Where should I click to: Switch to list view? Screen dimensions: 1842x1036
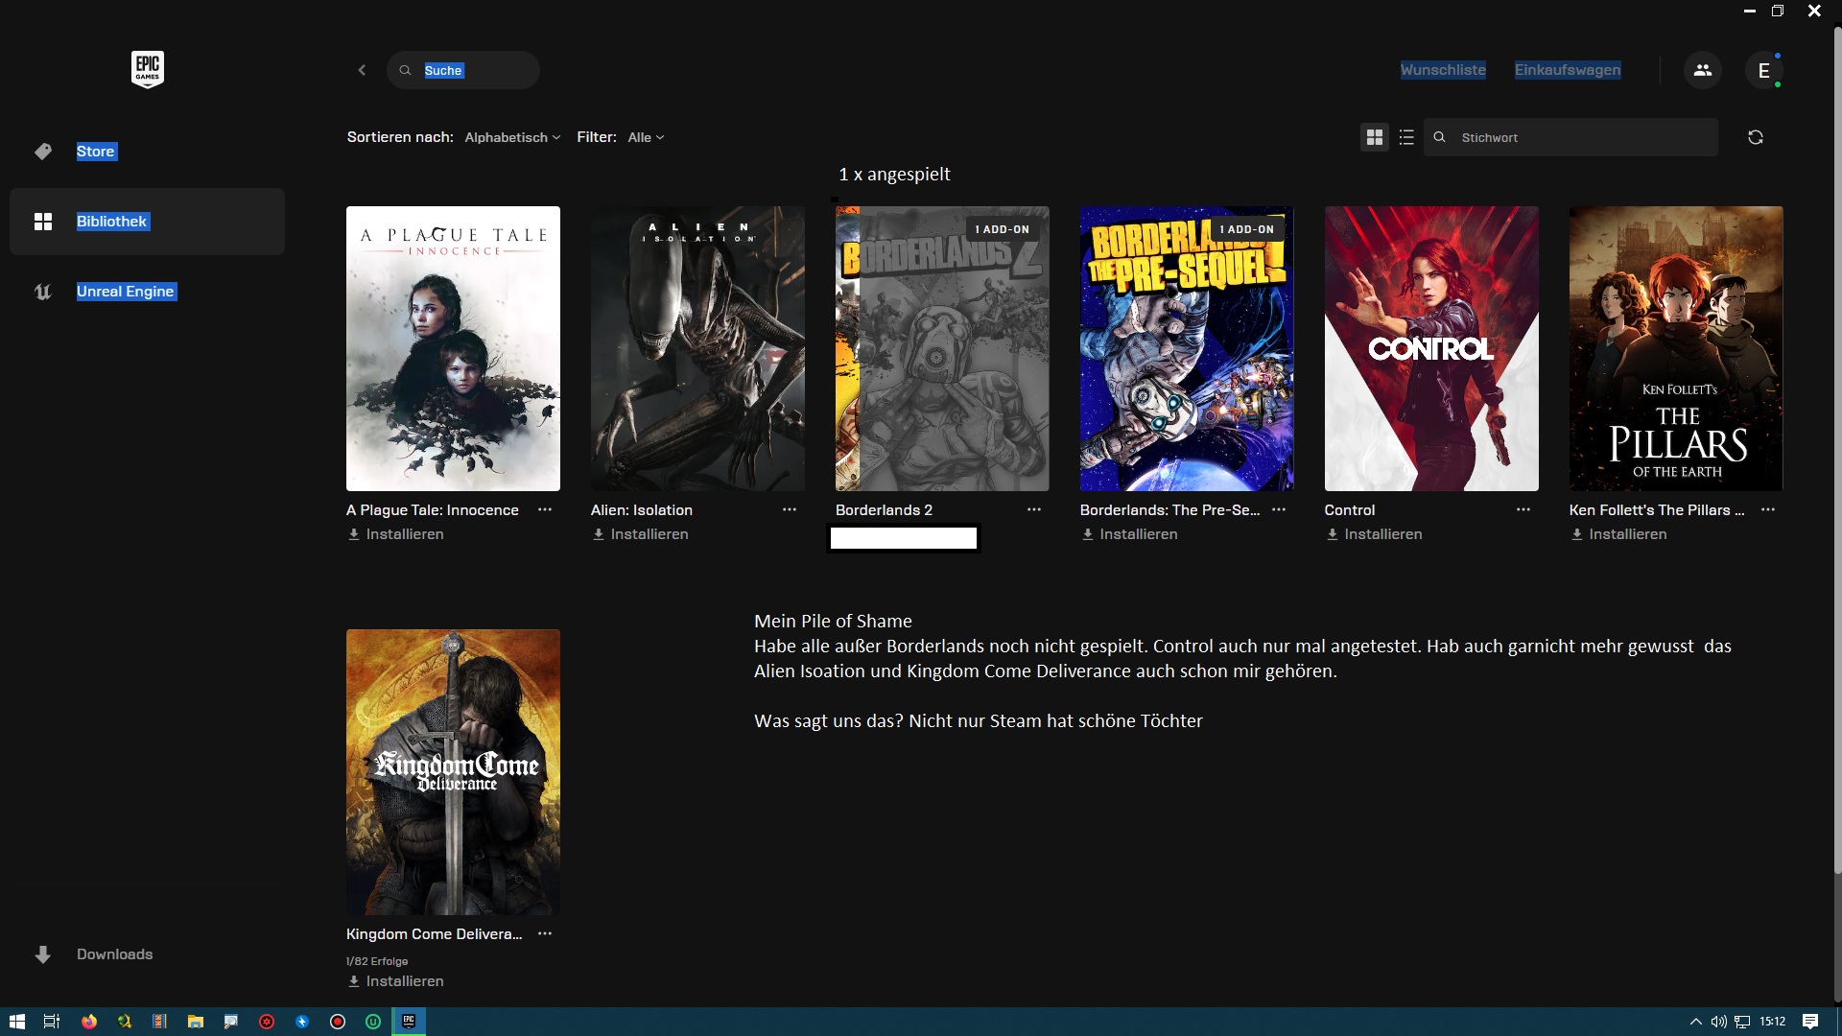click(1406, 137)
